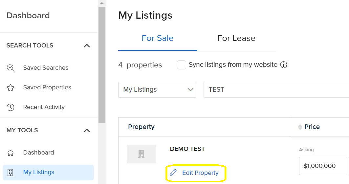Click the Recent Activity clock icon

pyautogui.click(x=11, y=107)
